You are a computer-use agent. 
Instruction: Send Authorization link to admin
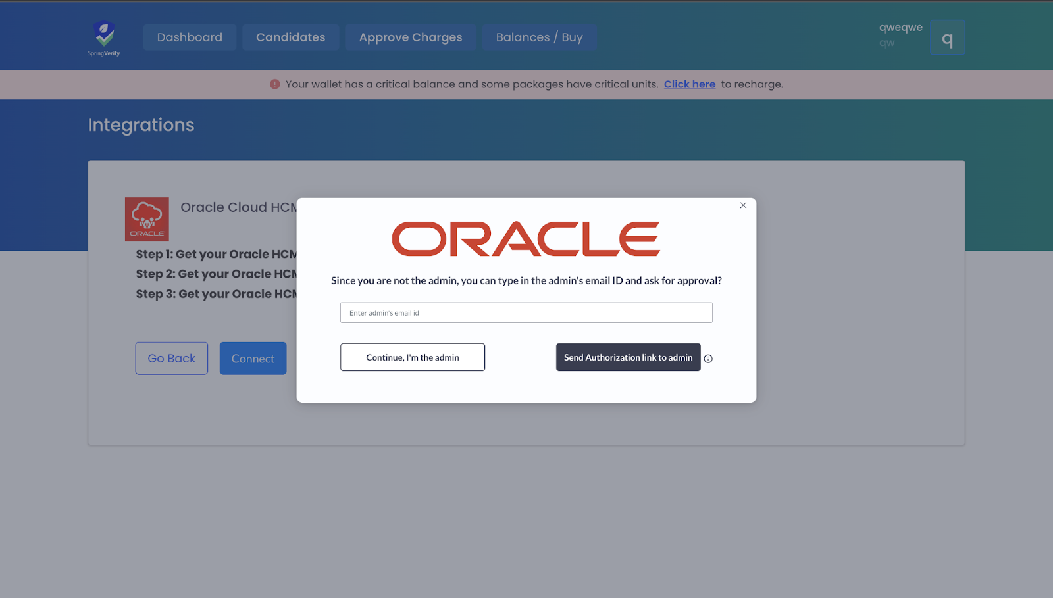click(x=628, y=357)
